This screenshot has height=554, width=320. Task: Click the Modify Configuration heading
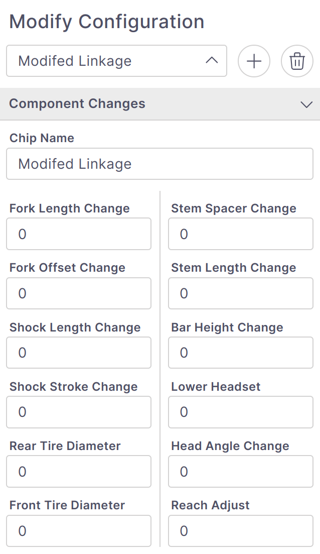pos(107,22)
